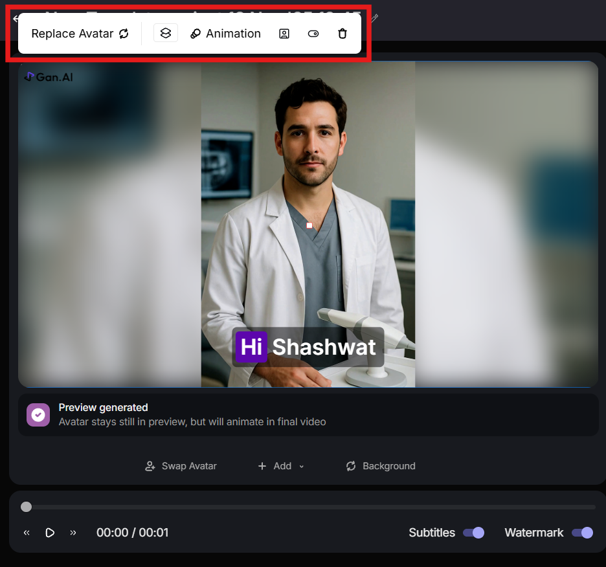Image resolution: width=606 pixels, height=567 pixels.
Task: Click Replace Avatar in the toolbar
Action: [80, 34]
